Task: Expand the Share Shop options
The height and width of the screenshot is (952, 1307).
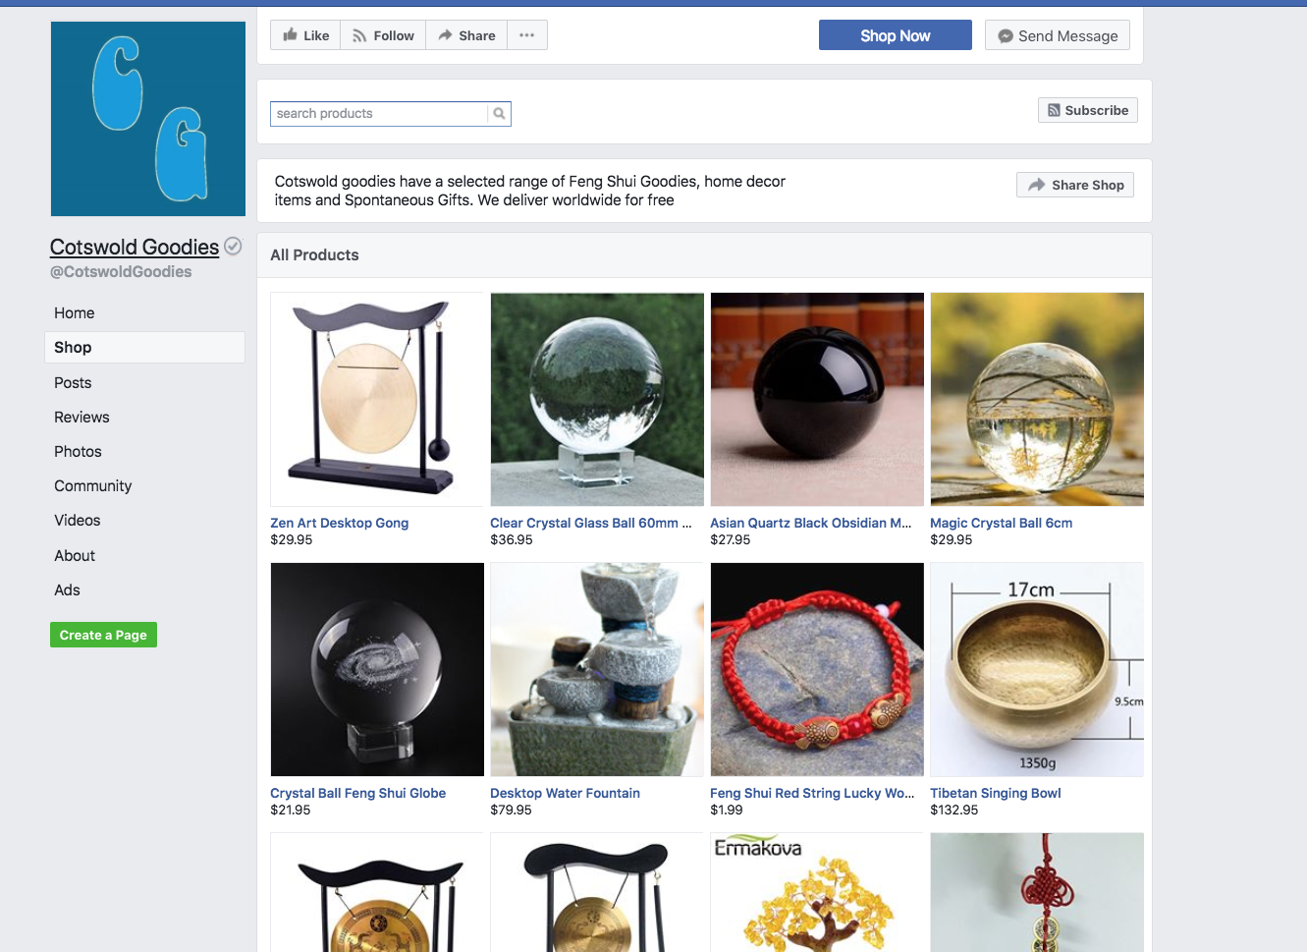Action: 1074,184
